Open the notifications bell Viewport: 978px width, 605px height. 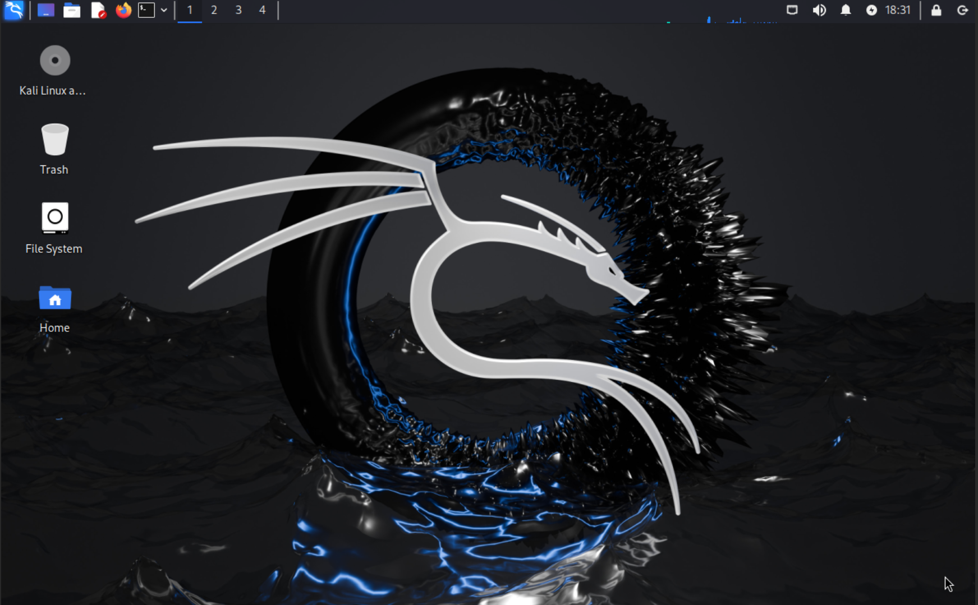pos(846,10)
